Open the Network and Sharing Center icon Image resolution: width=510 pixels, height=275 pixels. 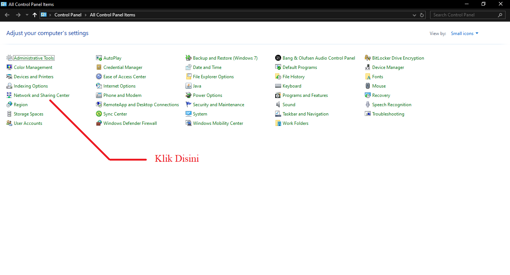click(9, 95)
